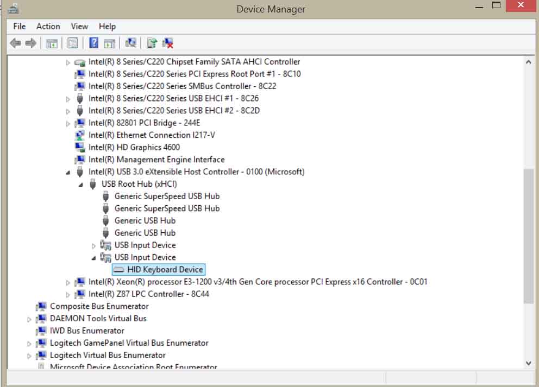Minimize the Device Manager window

click(479, 6)
